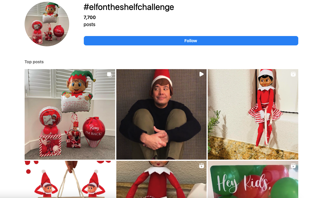Click Reels icon on elf doll counter post
The image size is (322, 198).
click(x=293, y=74)
